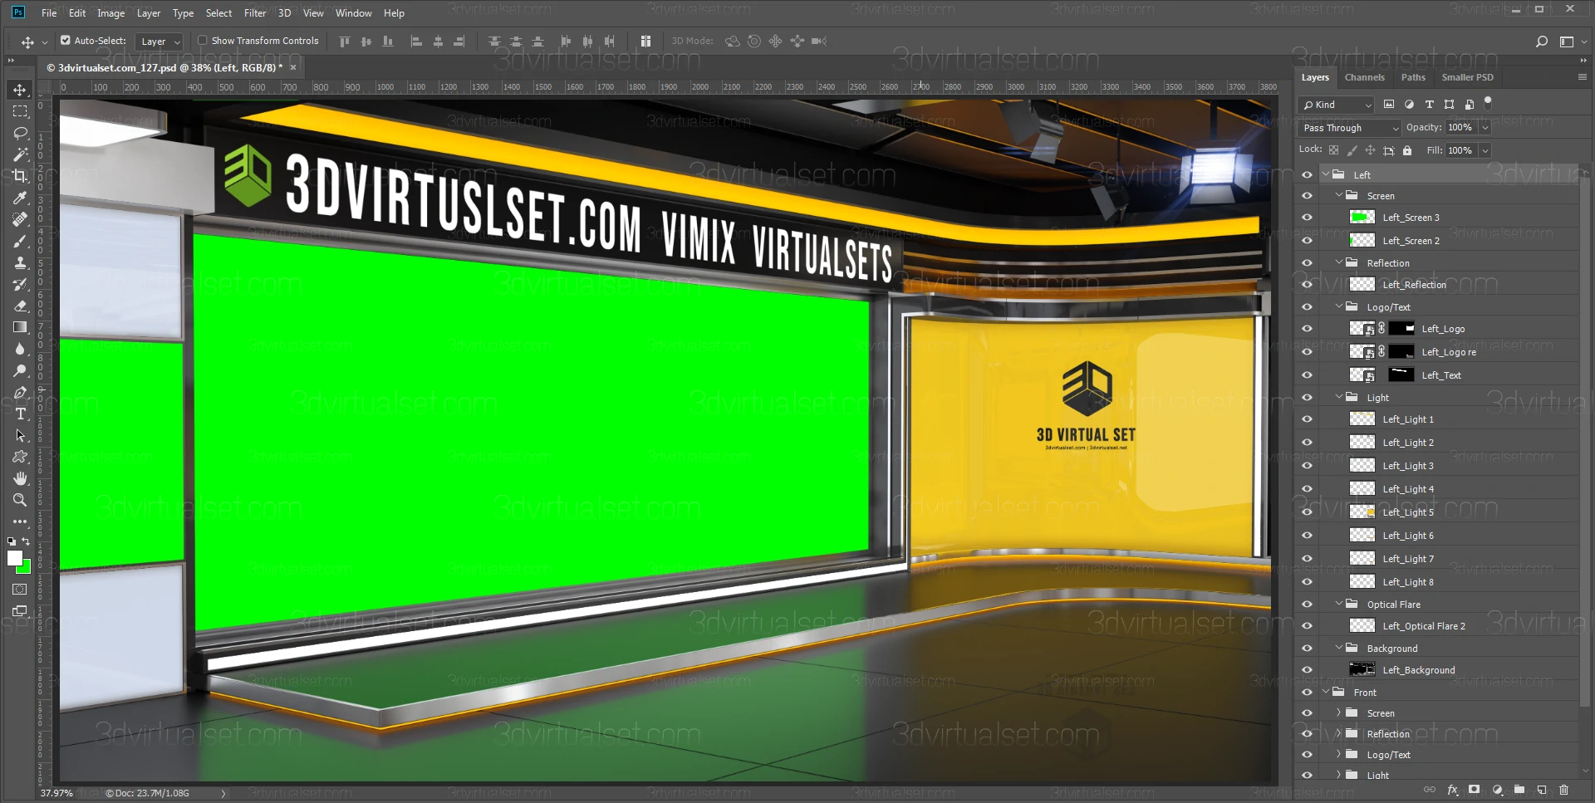The height and width of the screenshot is (803, 1595).
Task: Open the Window menu
Action: point(353,13)
